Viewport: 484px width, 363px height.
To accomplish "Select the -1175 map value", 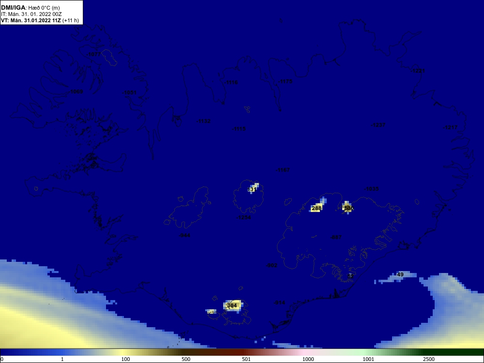I will [285, 81].
